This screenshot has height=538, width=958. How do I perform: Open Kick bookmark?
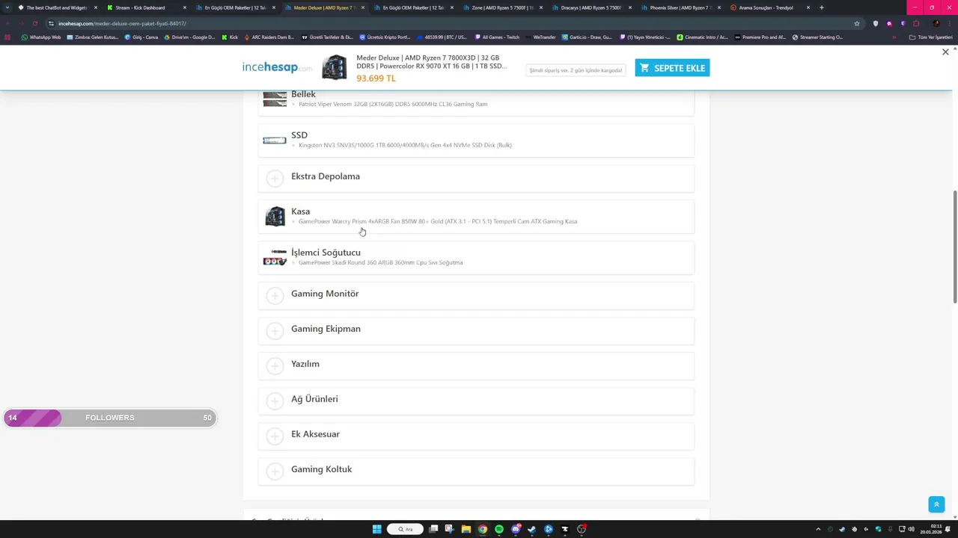230,37
